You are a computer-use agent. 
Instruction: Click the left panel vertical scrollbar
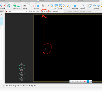[x=2, y=43]
